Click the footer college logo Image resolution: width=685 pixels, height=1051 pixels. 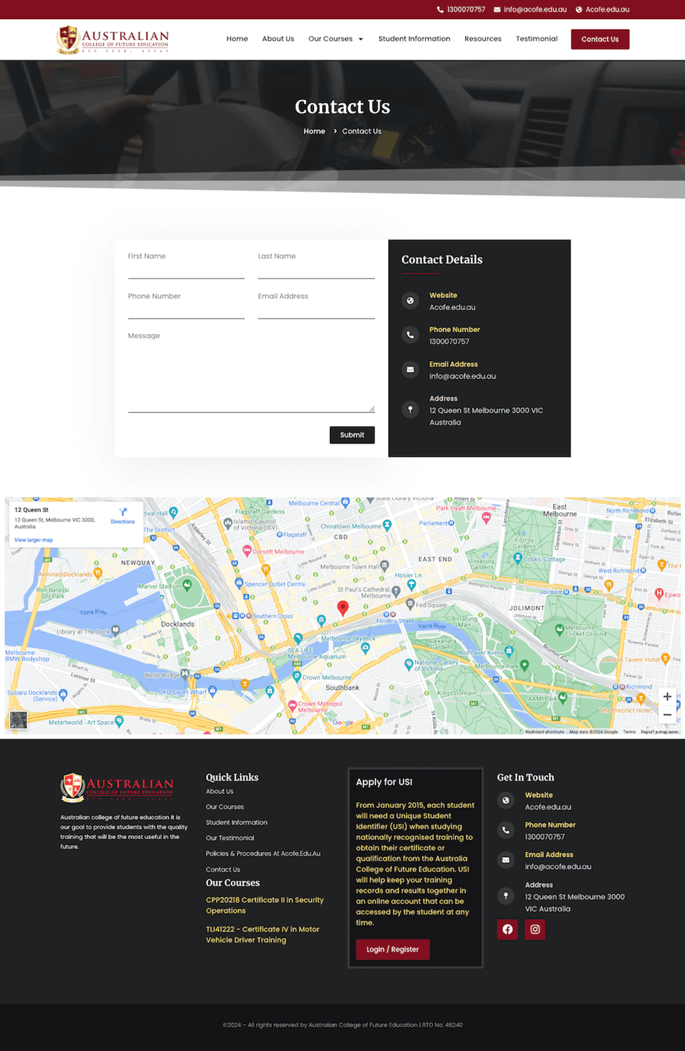coord(116,788)
